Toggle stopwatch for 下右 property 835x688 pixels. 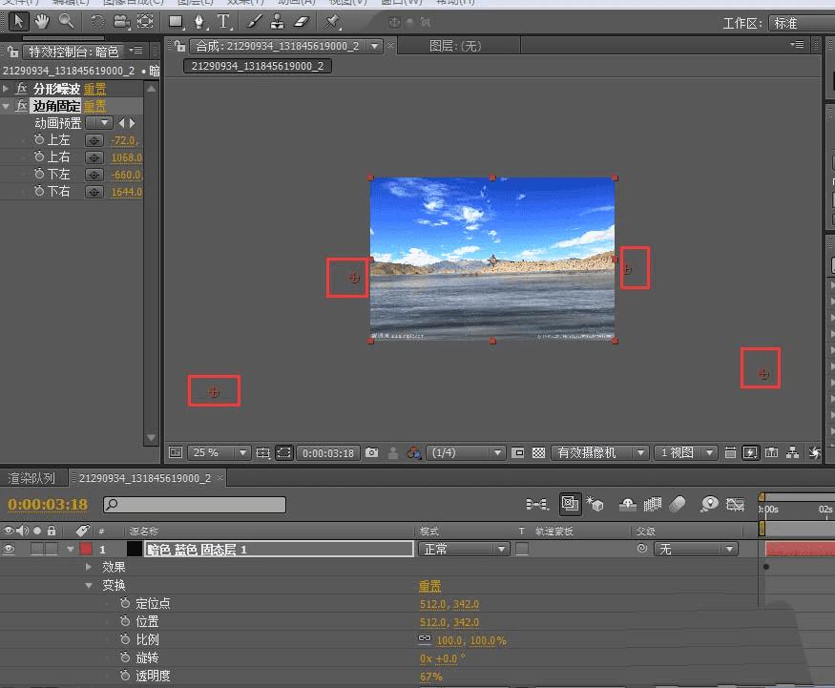click(x=39, y=192)
